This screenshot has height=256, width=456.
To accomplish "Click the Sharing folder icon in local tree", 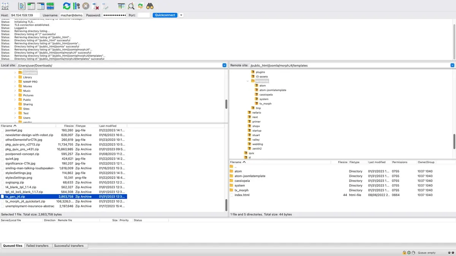I will coord(20,104).
